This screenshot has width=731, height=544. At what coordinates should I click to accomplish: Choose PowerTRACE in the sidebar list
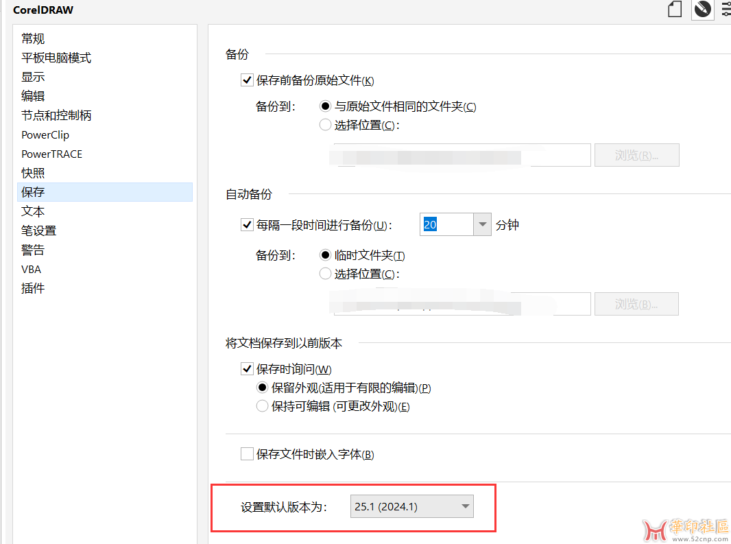click(105, 154)
